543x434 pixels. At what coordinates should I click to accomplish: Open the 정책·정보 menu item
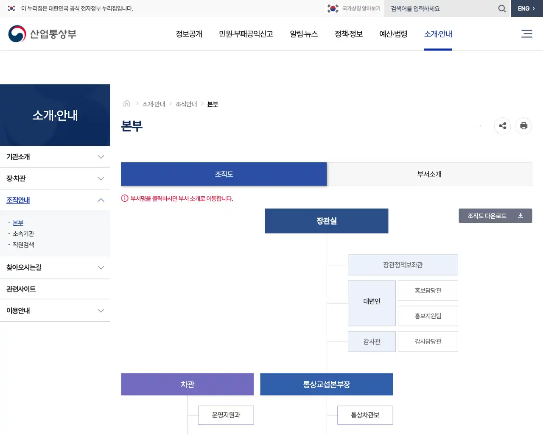pos(348,34)
